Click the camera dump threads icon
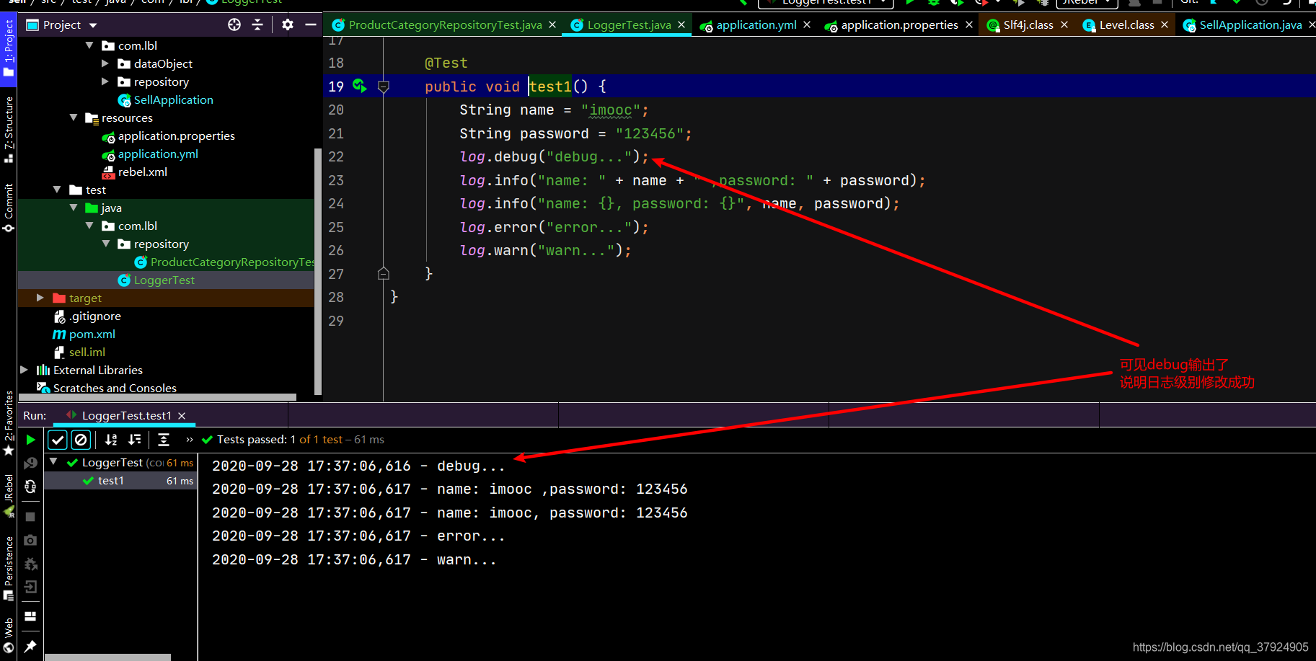The height and width of the screenshot is (661, 1316). pyautogui.click(x=30, y=540)
